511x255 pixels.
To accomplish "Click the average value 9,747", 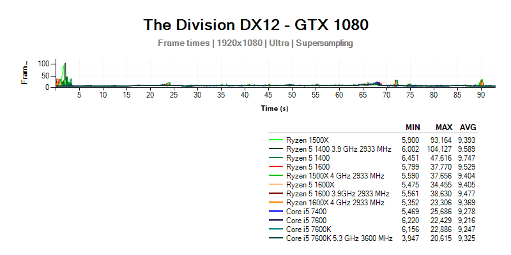I will (x=467, y=158).
